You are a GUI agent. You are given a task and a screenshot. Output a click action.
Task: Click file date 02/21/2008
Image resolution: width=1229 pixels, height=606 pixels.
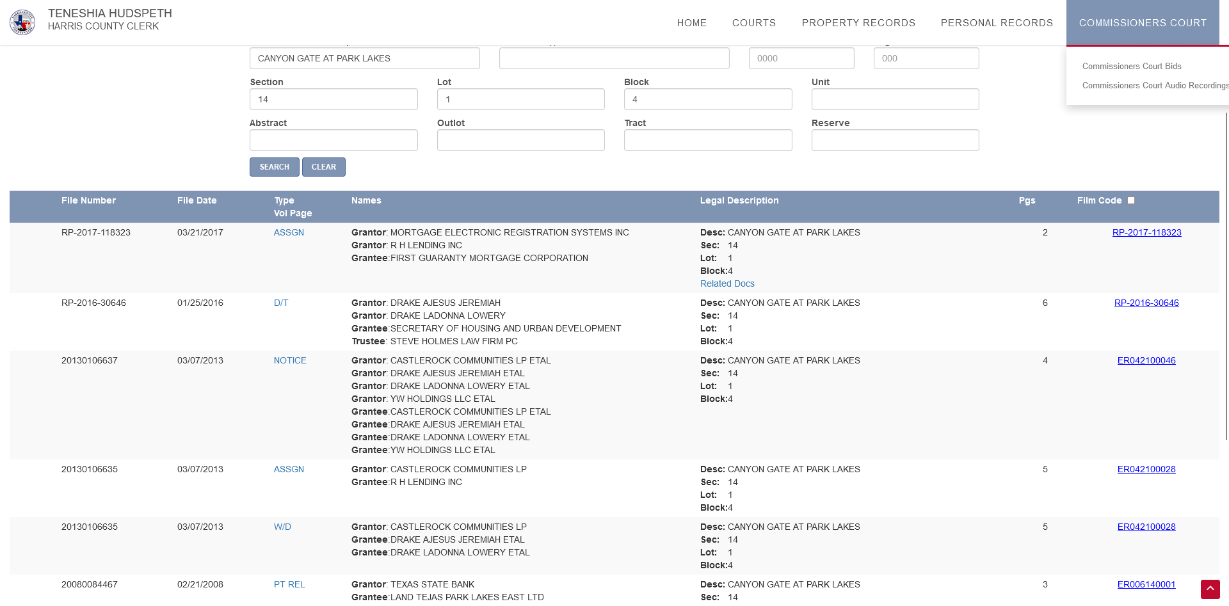(x=200, y=584)
